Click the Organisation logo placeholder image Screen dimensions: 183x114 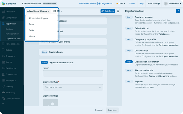(51, 102)
